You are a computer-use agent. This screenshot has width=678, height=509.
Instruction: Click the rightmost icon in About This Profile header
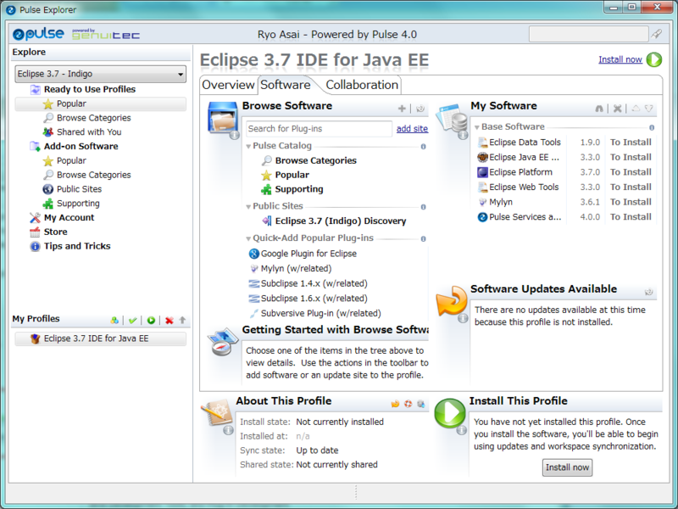(x=420, y=404)
